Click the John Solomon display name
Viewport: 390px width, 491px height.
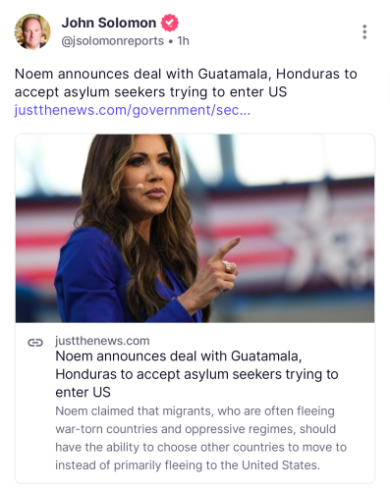[109, 23]
